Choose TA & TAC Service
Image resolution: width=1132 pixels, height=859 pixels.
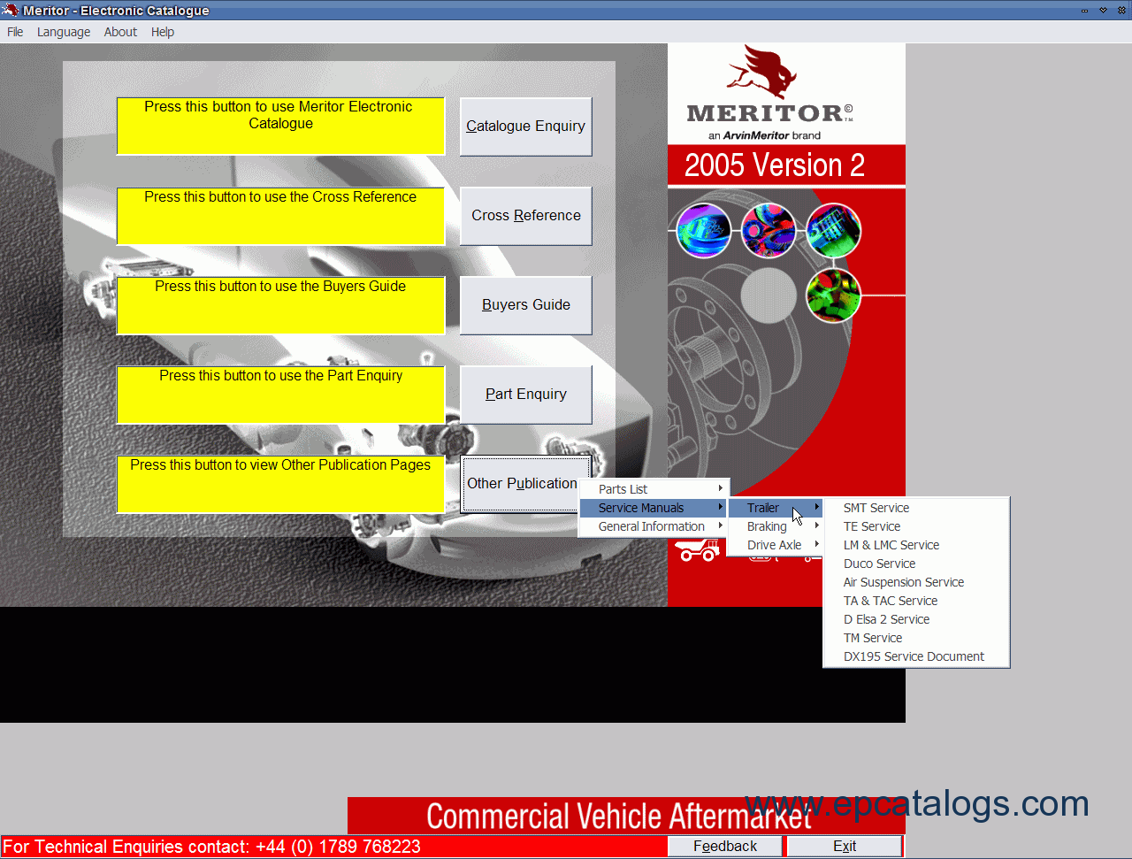click(x=916, y=601)
